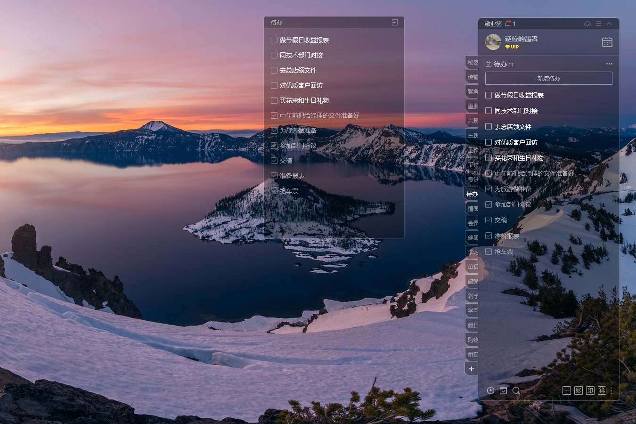636x424 pixels.
Task: Open the hamburger menu in title bar
Action: click(x=598, y=24)
